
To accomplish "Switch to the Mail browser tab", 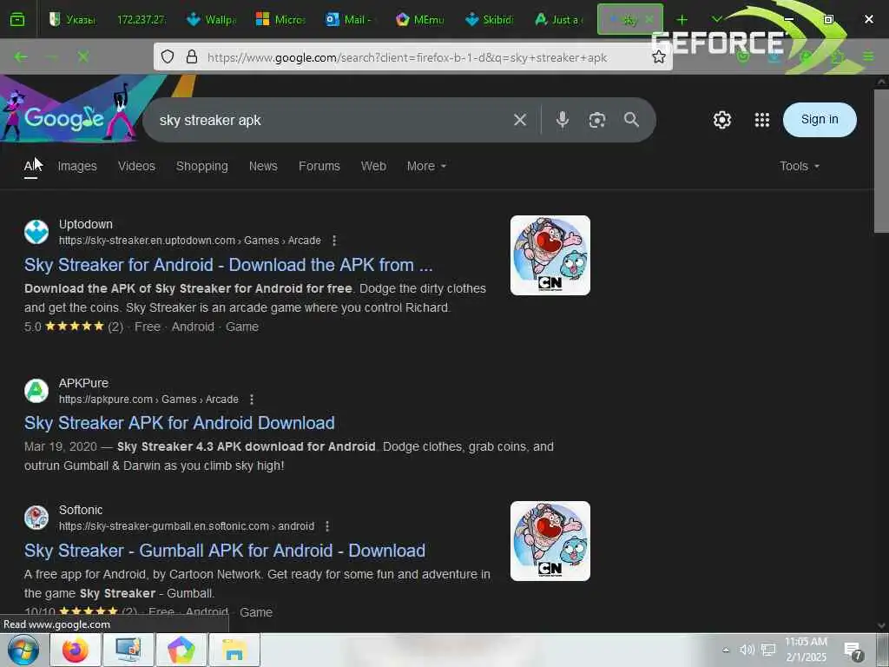I will 349,19.
